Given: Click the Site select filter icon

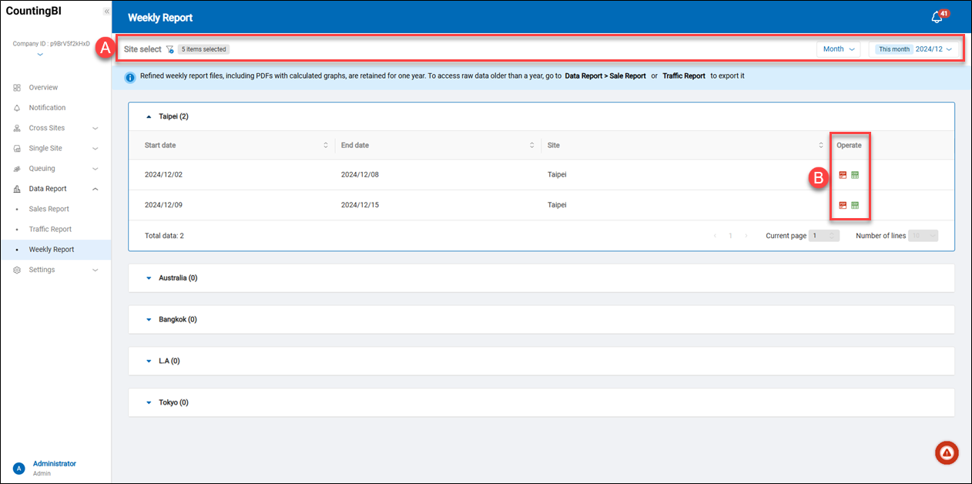Looking at the screenshot, I should 169,49.
